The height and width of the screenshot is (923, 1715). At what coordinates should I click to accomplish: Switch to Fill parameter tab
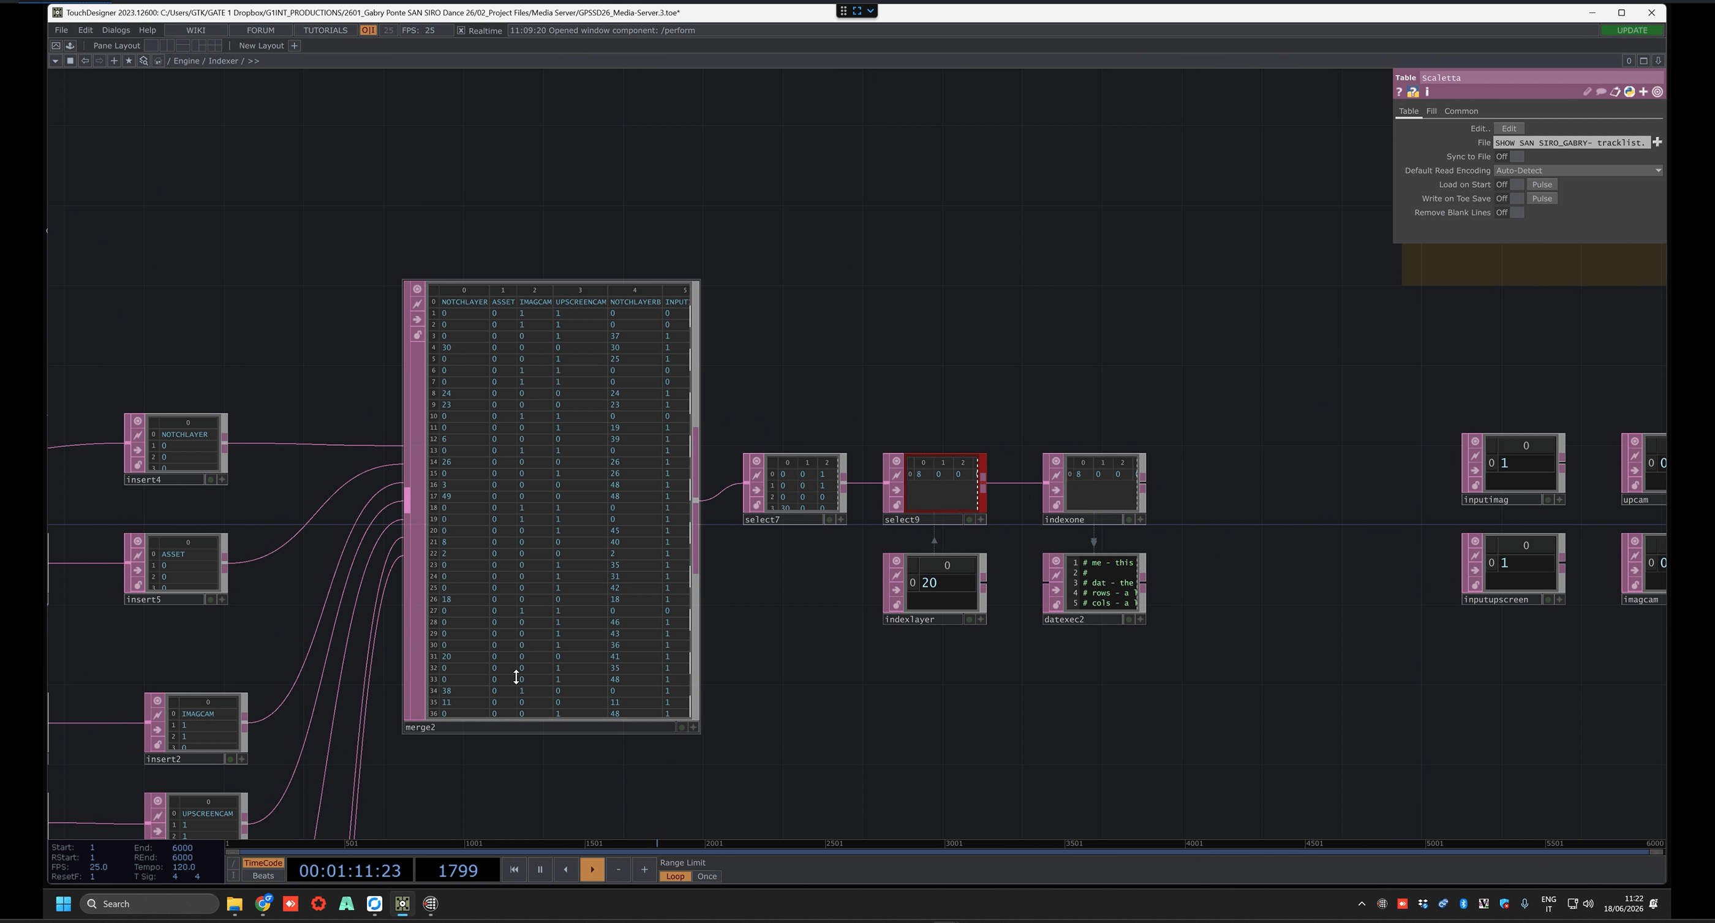(x=1431, y=111)
